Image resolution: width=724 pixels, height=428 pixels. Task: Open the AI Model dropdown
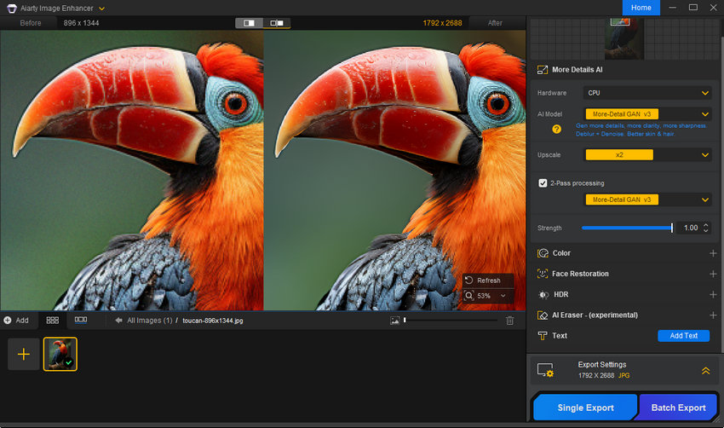tap(646, 114)
